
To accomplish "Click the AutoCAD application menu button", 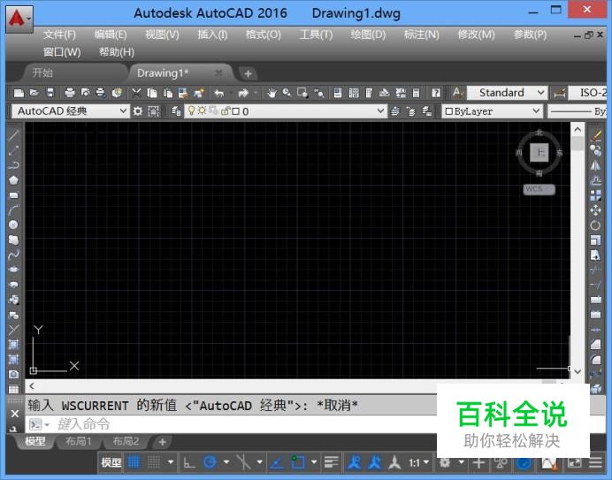I will tap(19, 17).
